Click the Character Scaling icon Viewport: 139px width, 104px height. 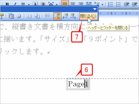pos(51,4)
